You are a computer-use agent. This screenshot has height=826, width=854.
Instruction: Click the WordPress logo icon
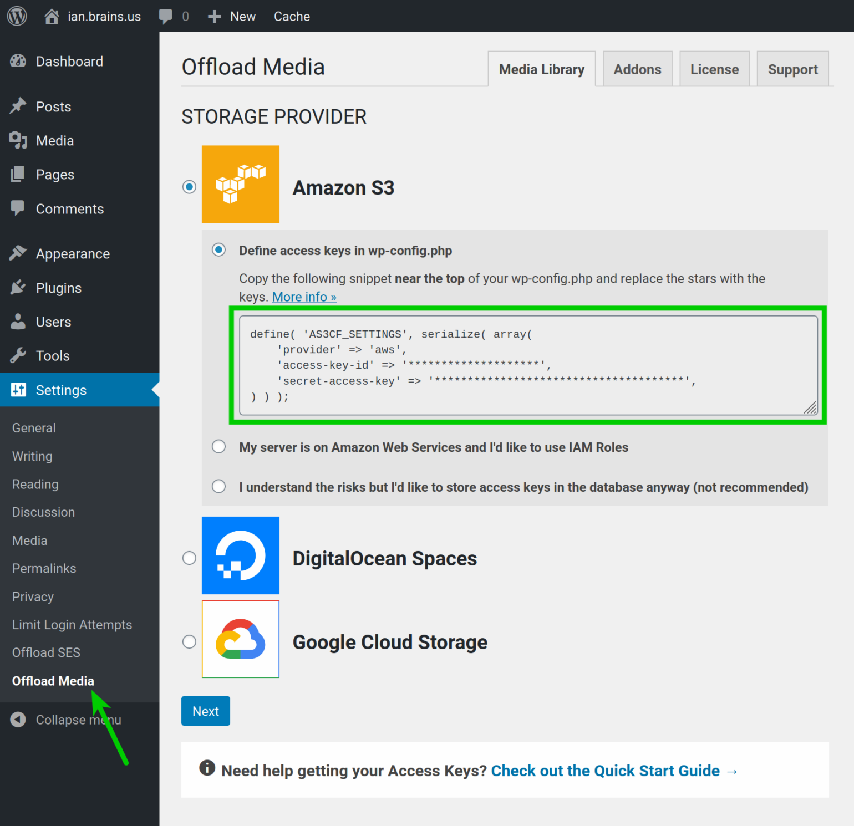[17, 16]
